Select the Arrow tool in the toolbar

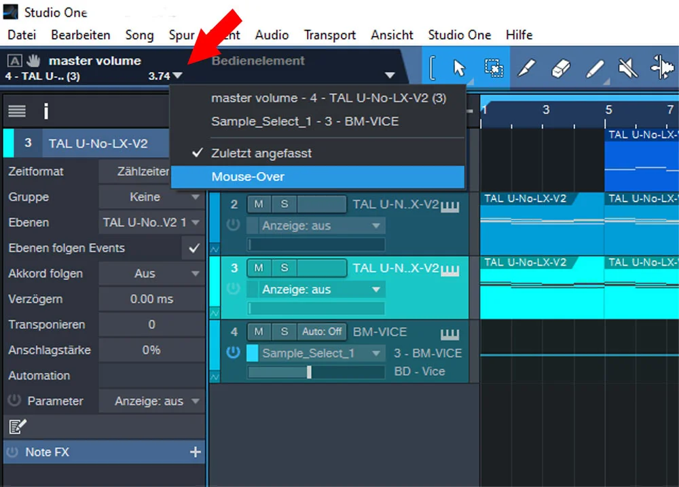point(458,68)
